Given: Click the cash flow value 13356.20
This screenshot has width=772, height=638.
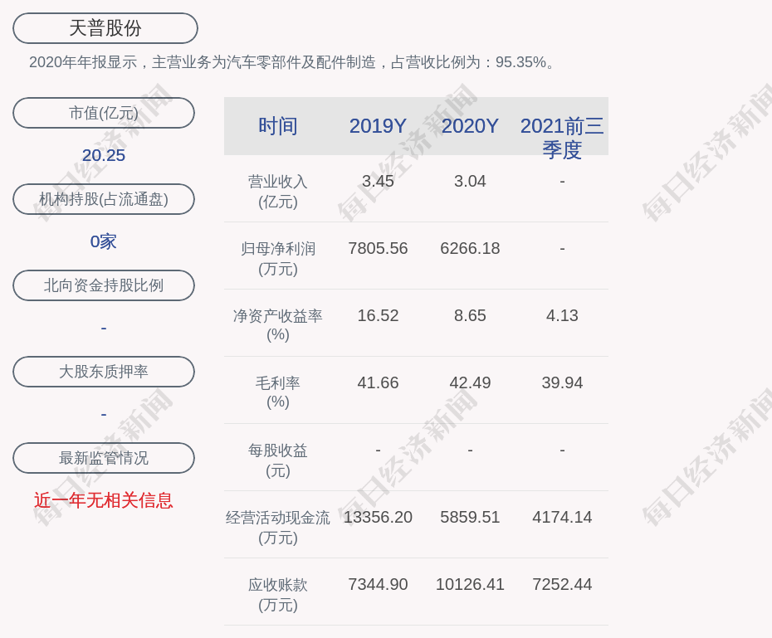Looking at the screenshot, I should click(x=379, y=517).
